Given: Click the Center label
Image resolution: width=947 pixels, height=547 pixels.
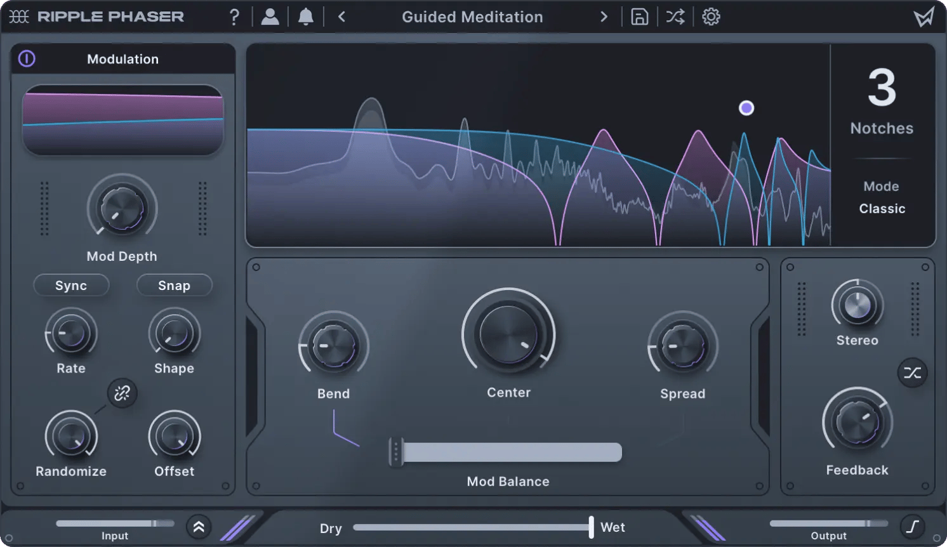Looking at the screenshot, I should pyautogui.click(x=508, y=392).
